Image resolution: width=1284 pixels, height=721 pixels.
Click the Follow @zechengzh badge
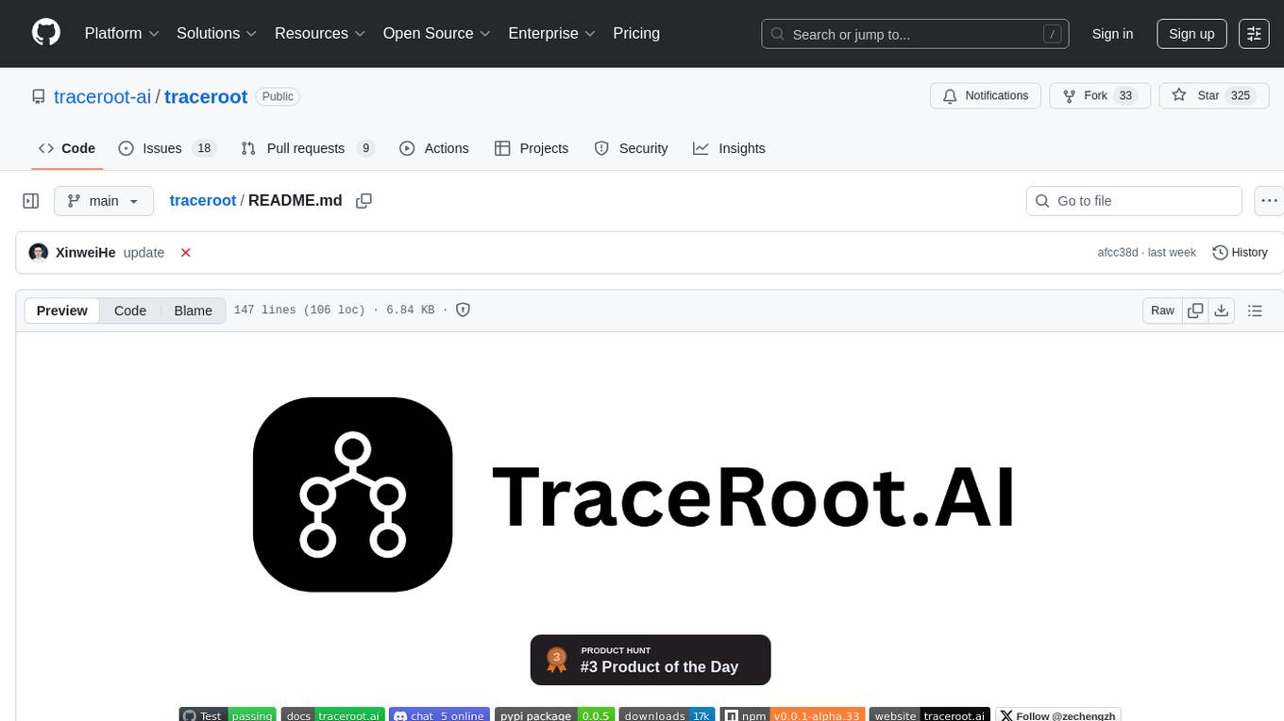tap(1058, 715)
